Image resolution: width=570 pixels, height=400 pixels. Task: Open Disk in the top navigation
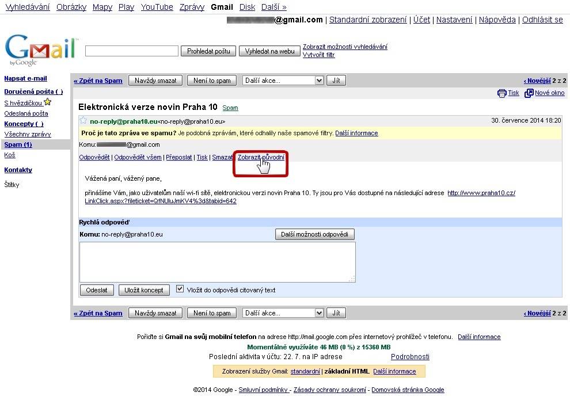click(247, 7)
